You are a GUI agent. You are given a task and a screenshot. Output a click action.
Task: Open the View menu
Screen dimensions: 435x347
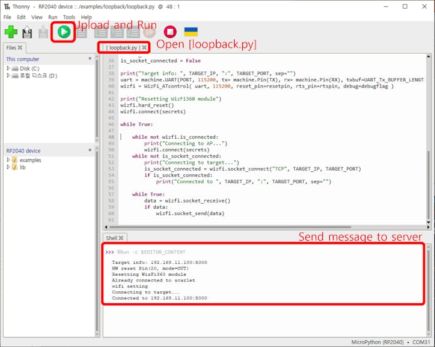pos(37,17)
